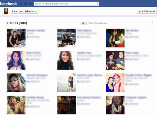Select the Friends section button
This screenshot has width=157, height=115.
tap(31, 11)
